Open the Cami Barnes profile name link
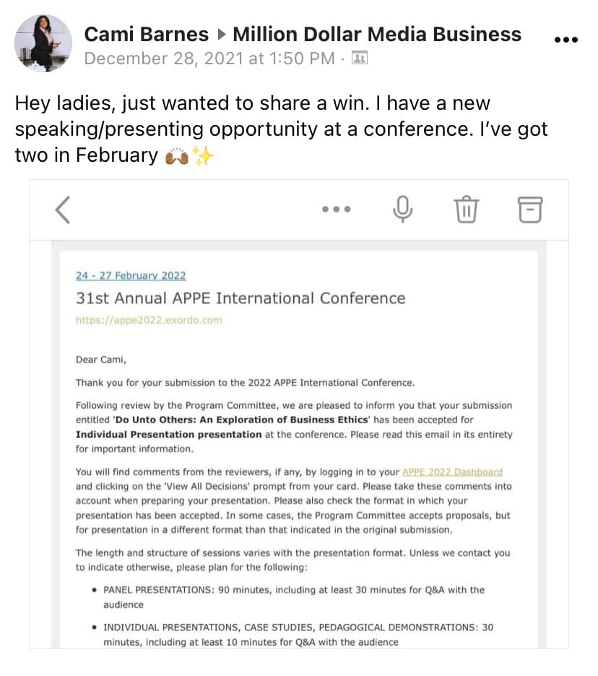598x676 pixels. coord(147,34)
